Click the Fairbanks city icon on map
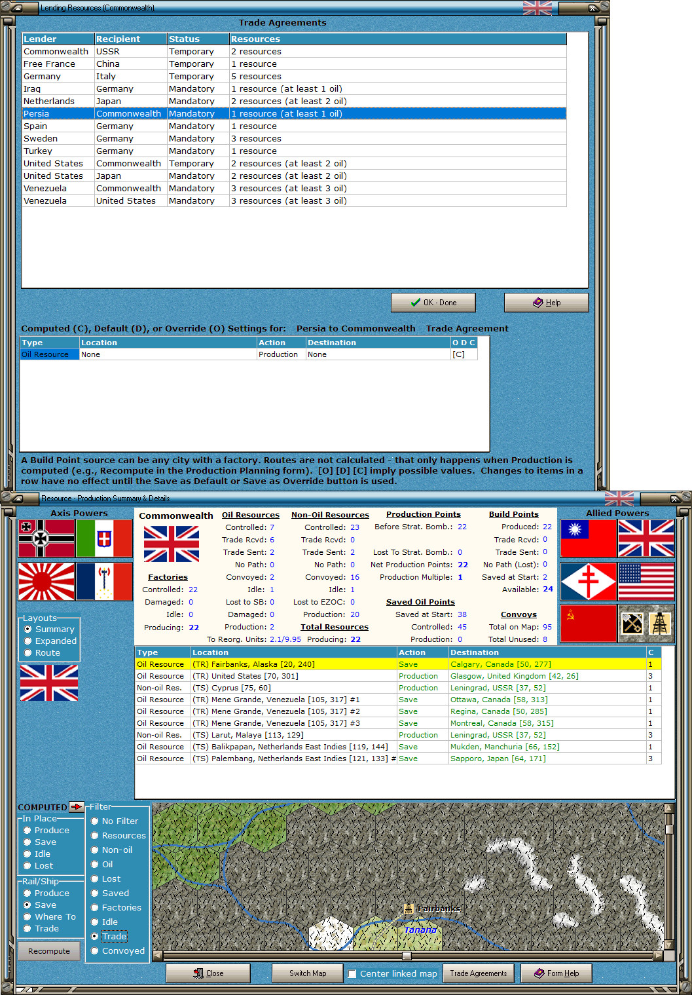The image size is (692, 995). [x=409, y=909]
